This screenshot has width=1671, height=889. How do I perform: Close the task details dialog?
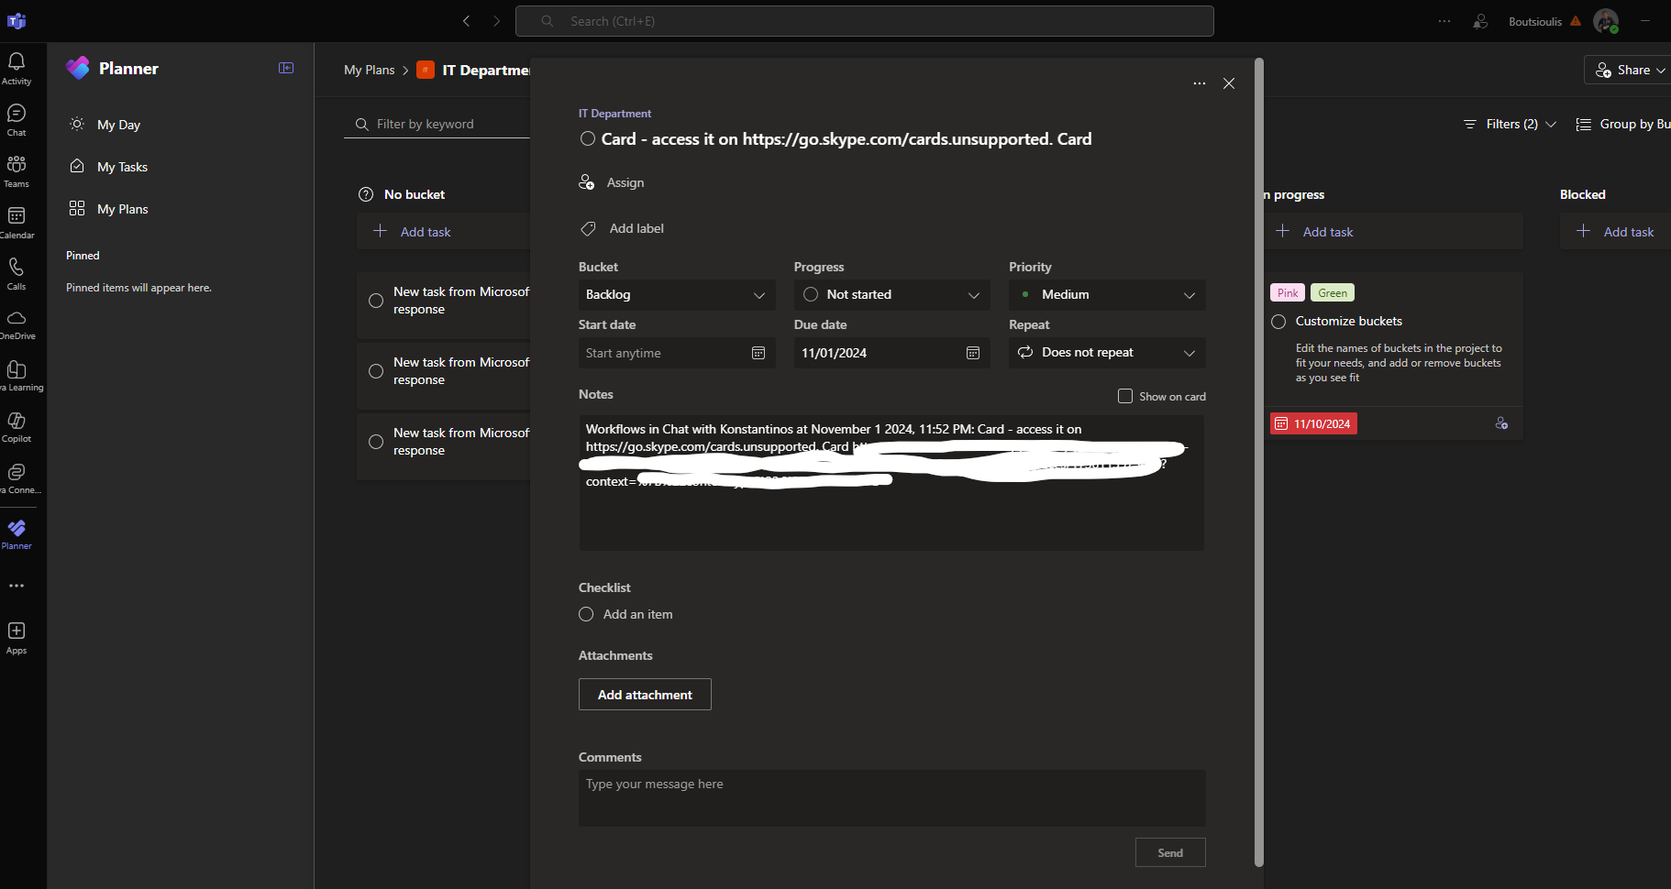pos(1229,83)
